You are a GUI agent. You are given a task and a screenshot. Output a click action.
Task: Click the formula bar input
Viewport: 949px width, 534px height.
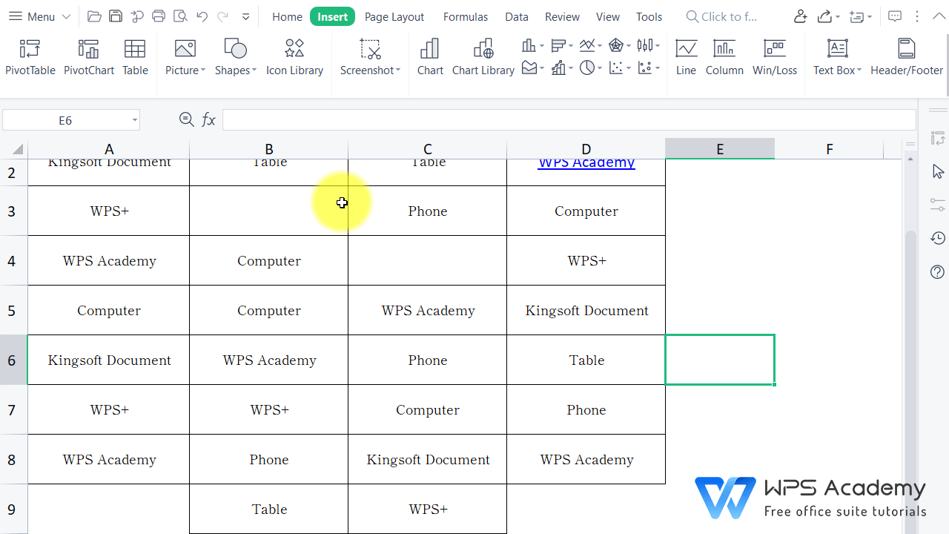click(x=569, y=119)
